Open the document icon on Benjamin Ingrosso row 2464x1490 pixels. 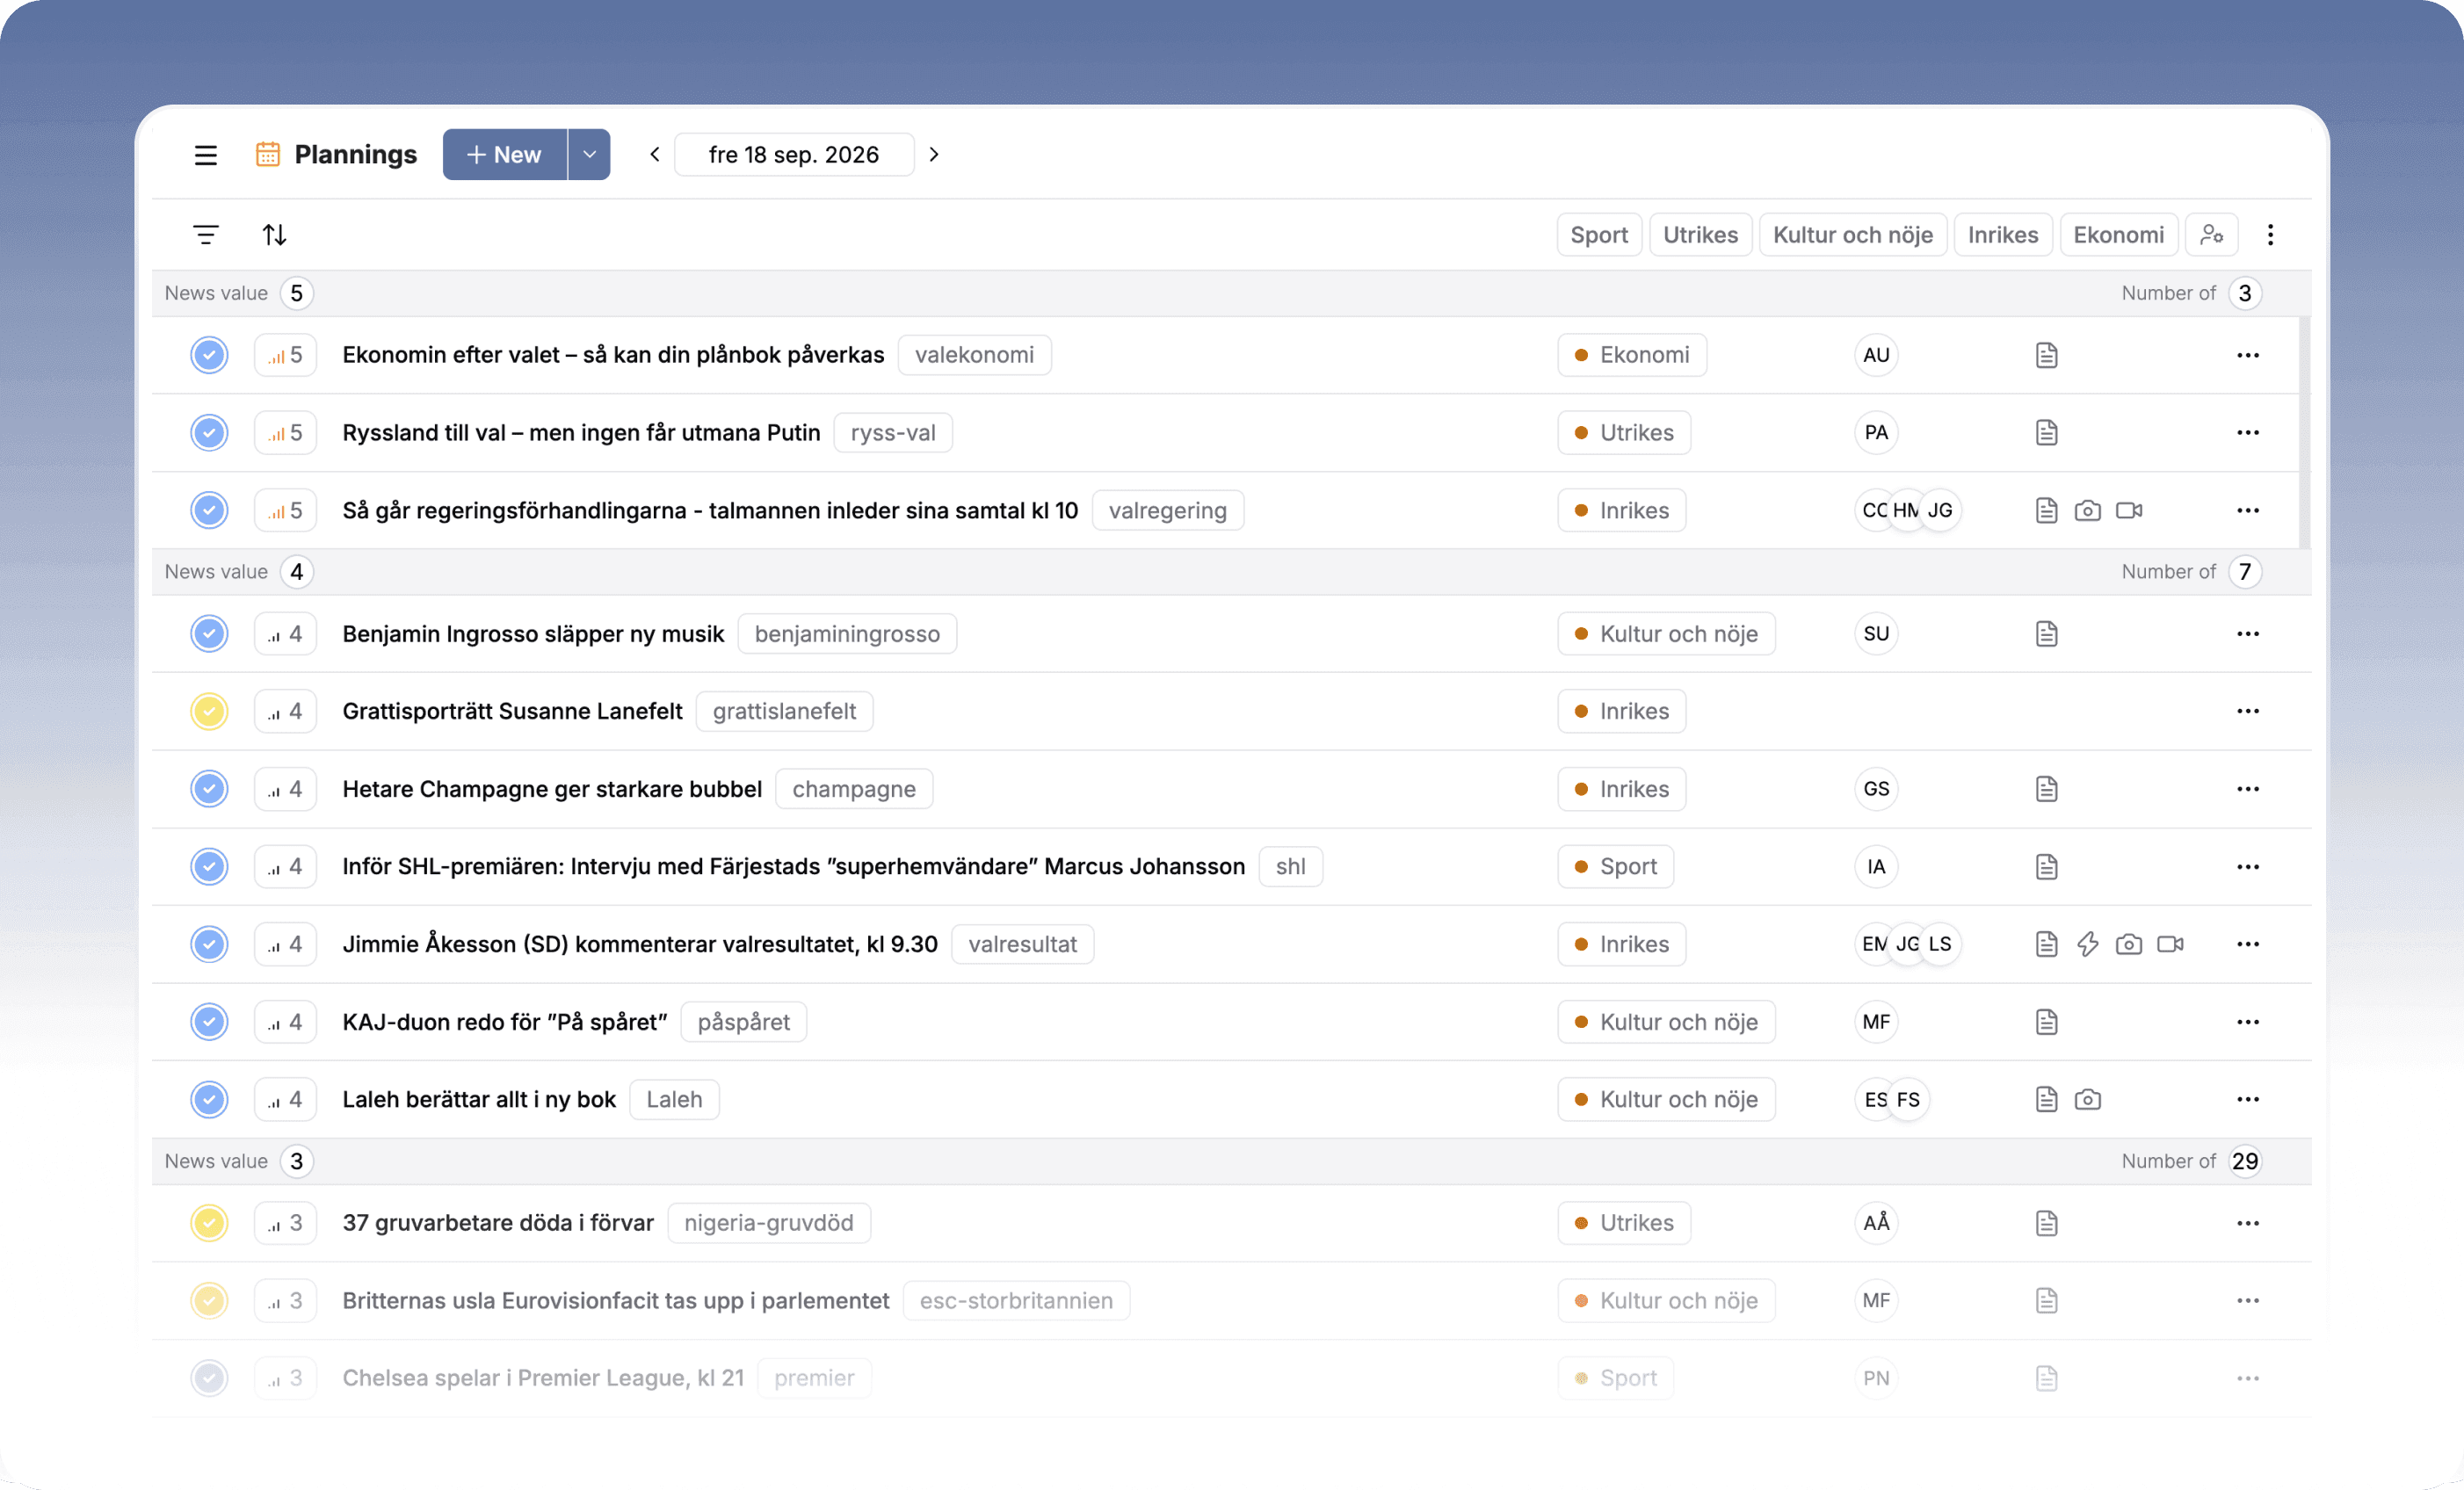coord(2046,634)
